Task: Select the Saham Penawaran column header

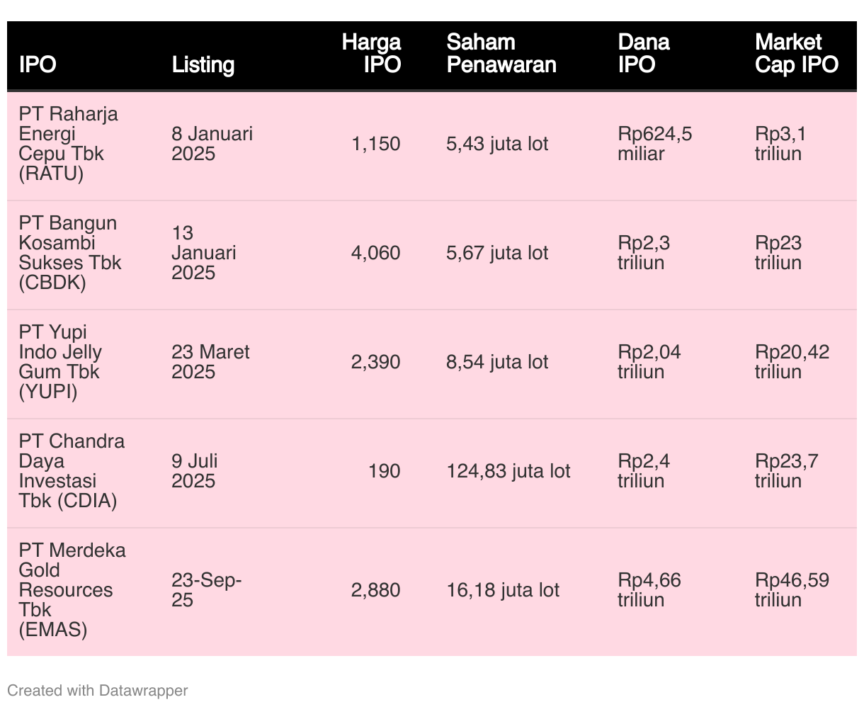Action: pyautogui.click(x=501, y=53)
